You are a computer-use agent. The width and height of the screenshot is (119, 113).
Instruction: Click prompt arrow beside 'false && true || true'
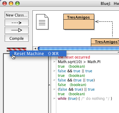(x=54, y=71)
